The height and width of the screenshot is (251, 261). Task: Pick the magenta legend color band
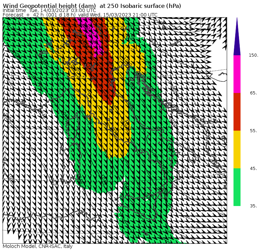(x=237, y=74)
